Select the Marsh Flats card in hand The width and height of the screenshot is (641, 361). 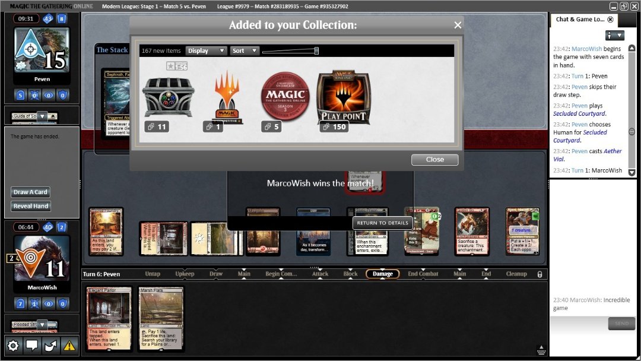click(161, 319)
